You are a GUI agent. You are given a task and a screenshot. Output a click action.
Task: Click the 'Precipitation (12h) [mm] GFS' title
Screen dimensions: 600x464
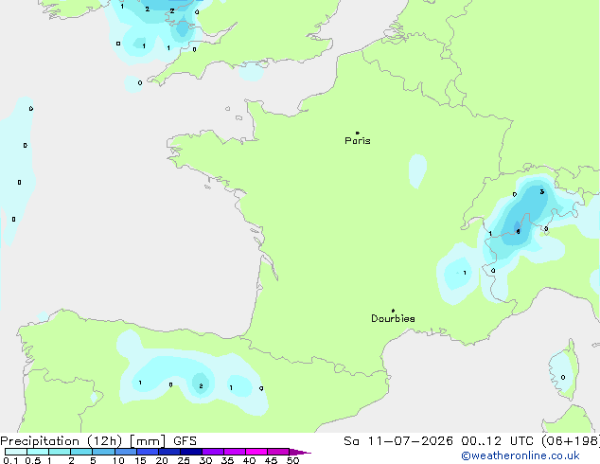98,441
